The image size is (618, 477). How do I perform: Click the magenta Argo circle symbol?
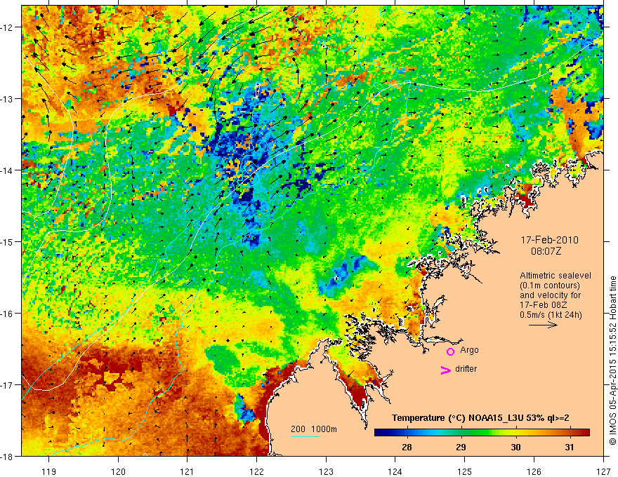coord(450,351)
